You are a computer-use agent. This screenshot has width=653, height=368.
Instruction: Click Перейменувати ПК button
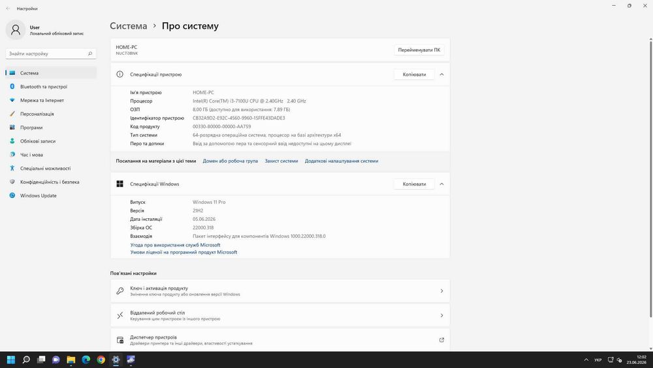coord(419,50)
